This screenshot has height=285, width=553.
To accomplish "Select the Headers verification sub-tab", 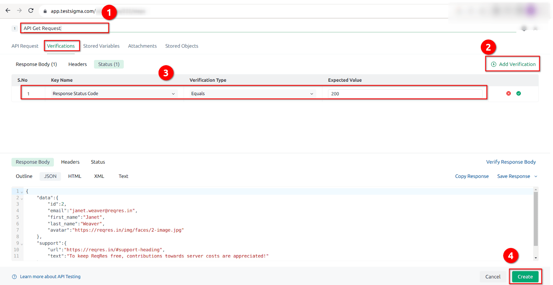I will coord(77,64).
